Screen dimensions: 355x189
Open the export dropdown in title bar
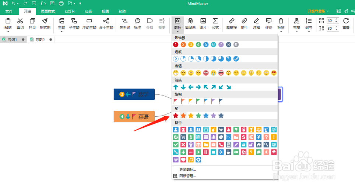[74, 4]
